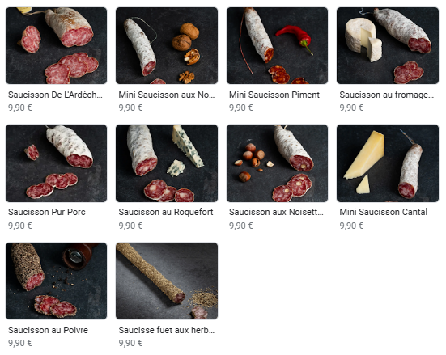This screenshot has width=446, height=355.
Task: Follow the Mini Saucisson aux No… title
Action: pyautogui.click(x=167, y=95)
